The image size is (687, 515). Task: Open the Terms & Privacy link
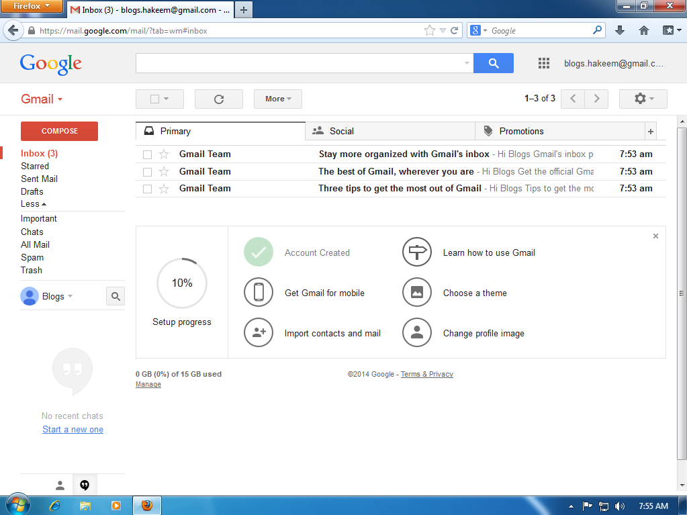(x=426, y=374)
